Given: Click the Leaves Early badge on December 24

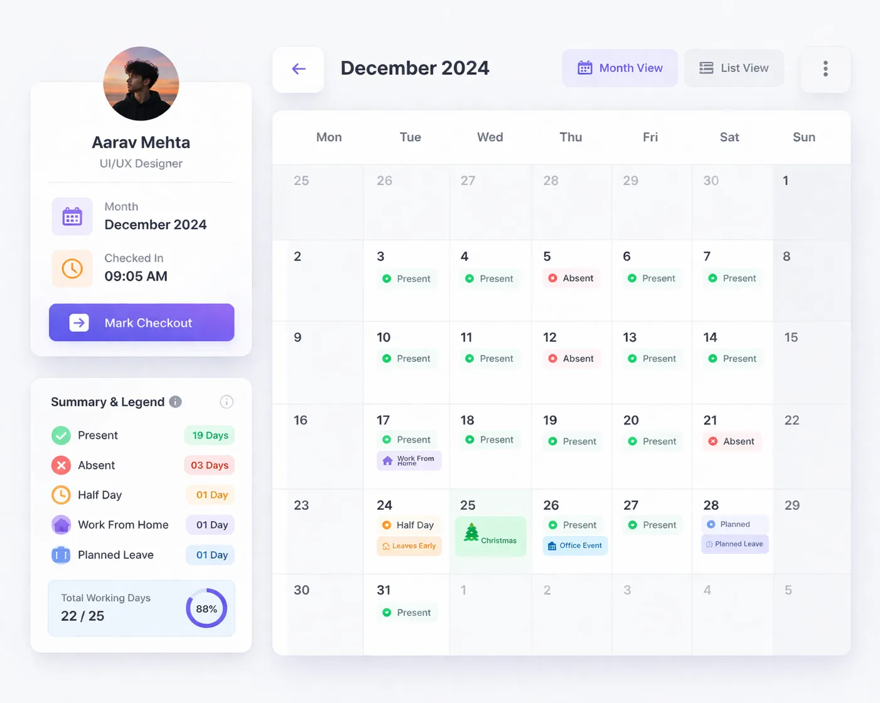Looking at the screenshot, I should (x=409, y=546).
